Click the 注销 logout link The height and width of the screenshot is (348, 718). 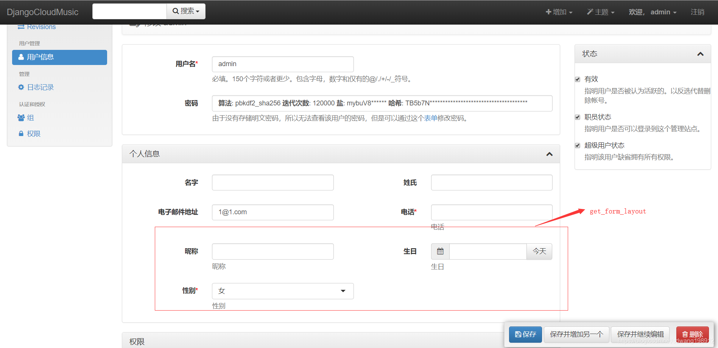click(x=698, y=12)
